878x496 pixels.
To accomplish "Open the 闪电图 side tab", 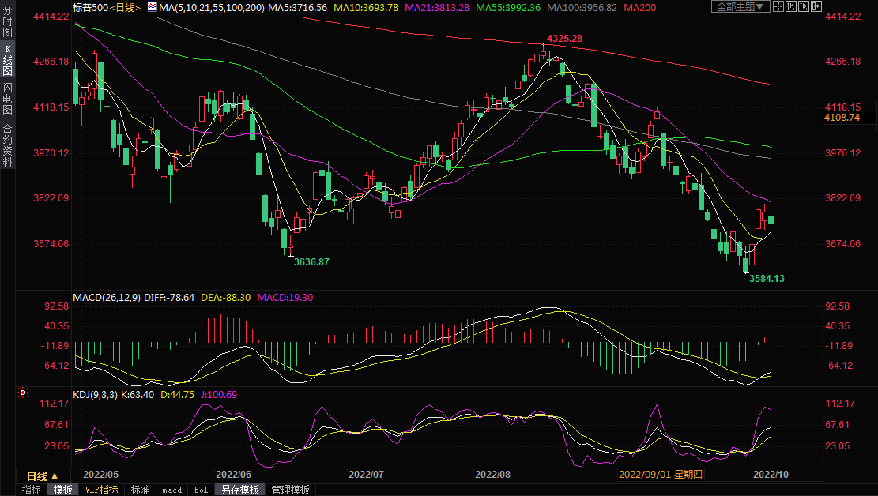I will coord(7,99).
